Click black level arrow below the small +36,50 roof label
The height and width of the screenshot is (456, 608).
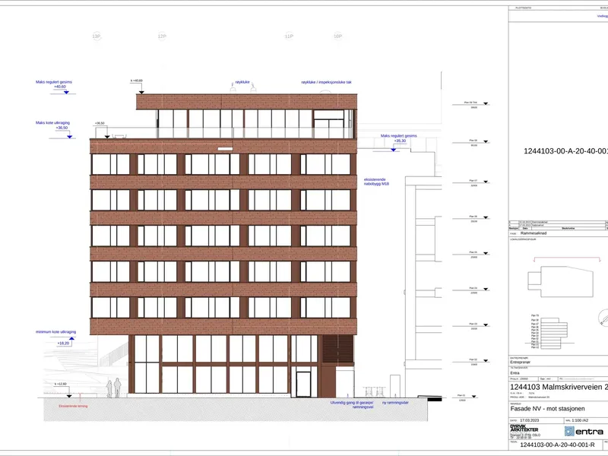(x=107, y=137)
